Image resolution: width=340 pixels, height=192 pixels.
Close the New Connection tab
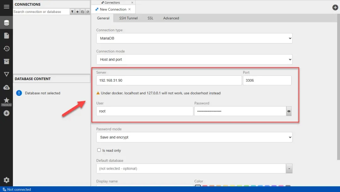pos(129,9)
